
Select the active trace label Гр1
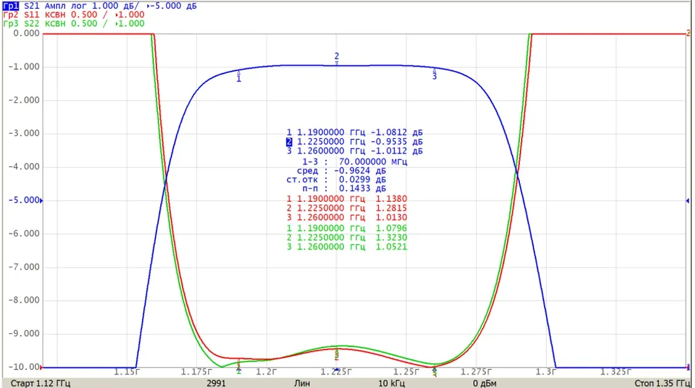point(11,6)
